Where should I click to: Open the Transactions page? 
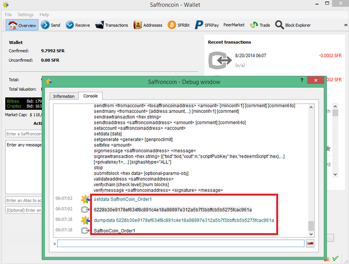(x=112, y=25)
